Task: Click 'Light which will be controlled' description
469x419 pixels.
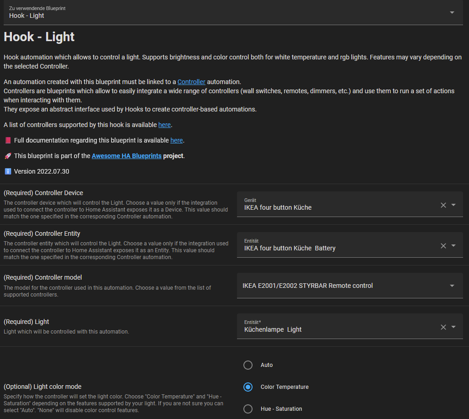Action: pyautogui.click(x=66, y=332)
